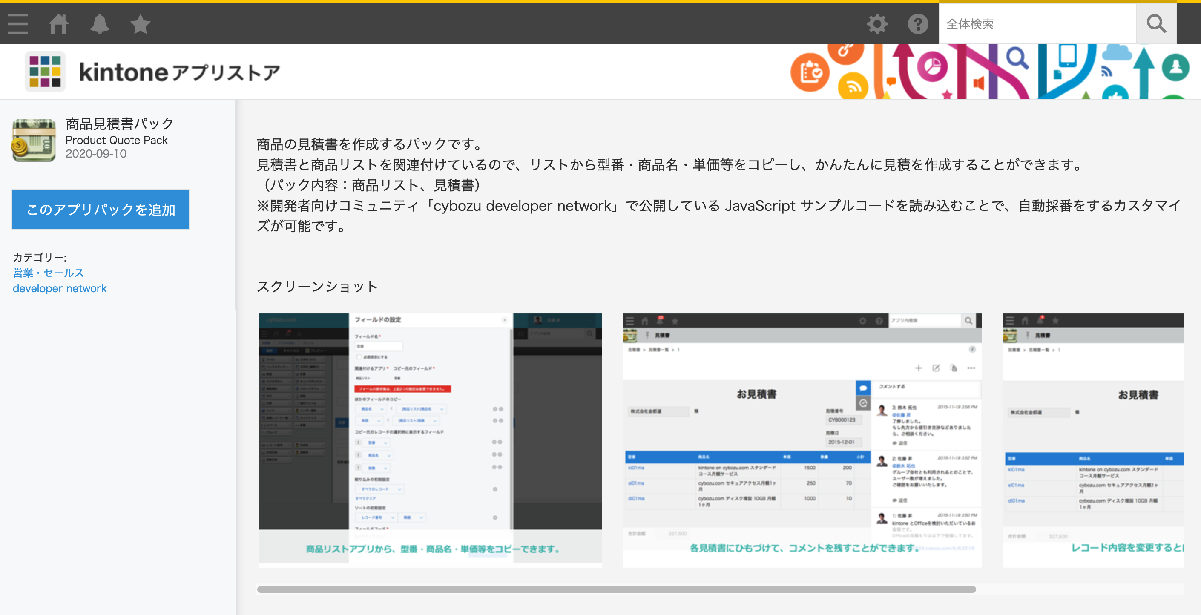This screenshot has width=1201, height=615.
Task: Click the このアプリパックを追加 button
Action: pyautogui.click(x=100, y=210)
